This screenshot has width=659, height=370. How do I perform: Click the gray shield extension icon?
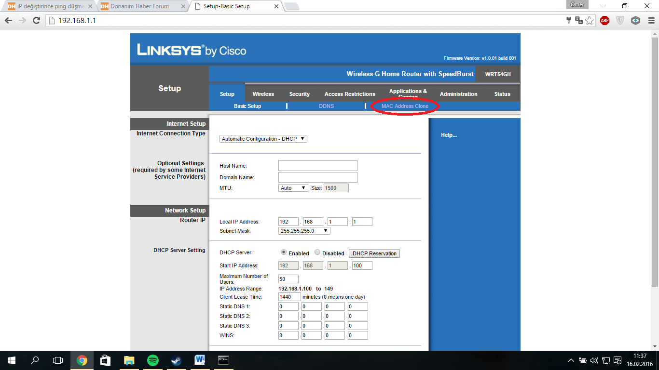[x=620, y=20]
